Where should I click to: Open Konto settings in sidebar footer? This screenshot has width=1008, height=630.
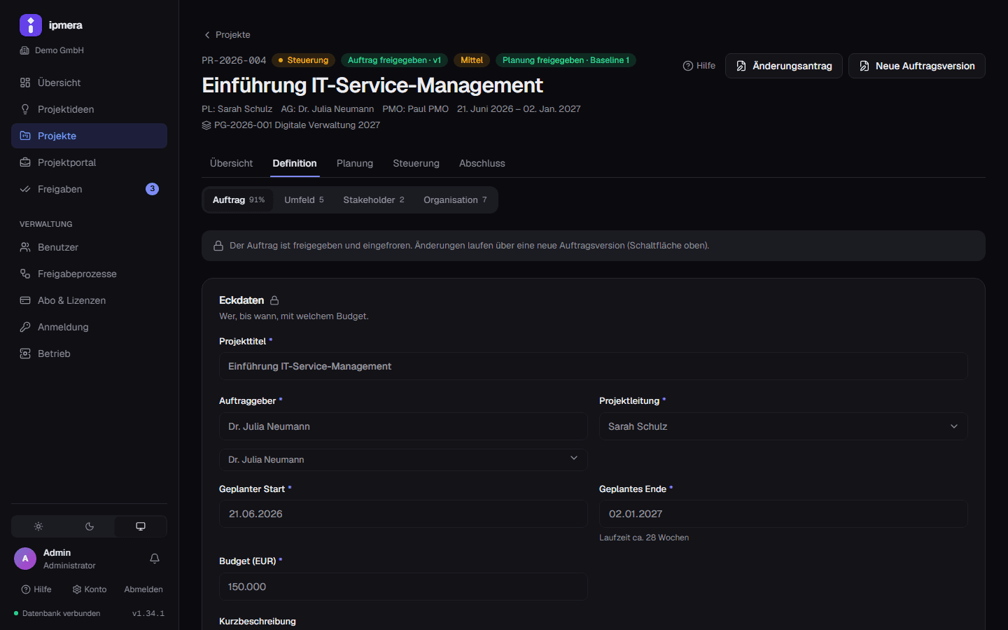tap(90, 589)
